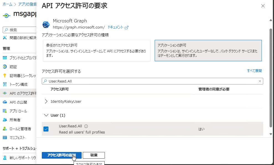The image size is (274, 165).
Task: Navigate to ホーム via breadcrumb
Action: point(7,4)
